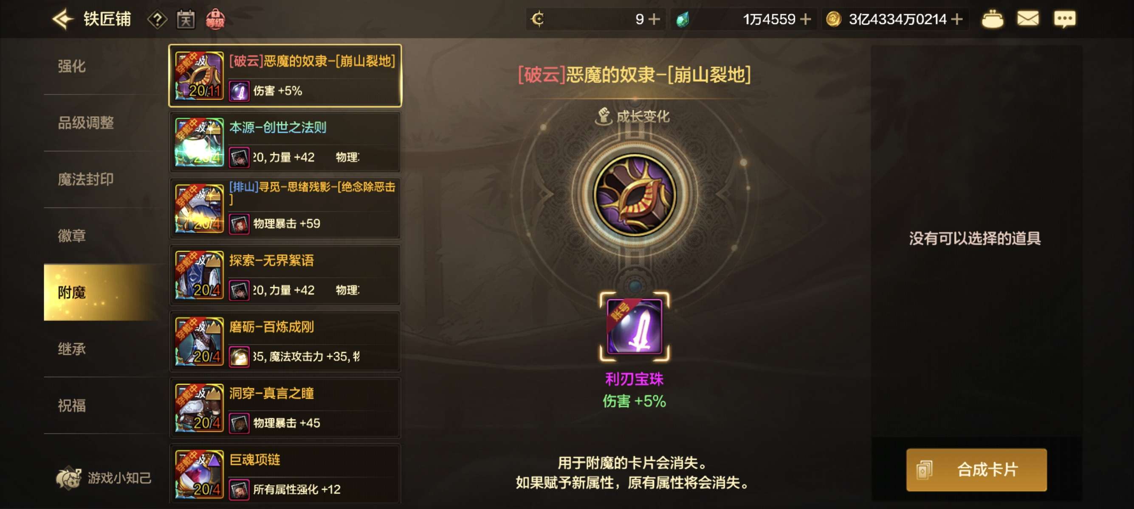Viewport: 1134px width, 509px height.
Task: Click the red 等级 lock icon
Action: 215,20
